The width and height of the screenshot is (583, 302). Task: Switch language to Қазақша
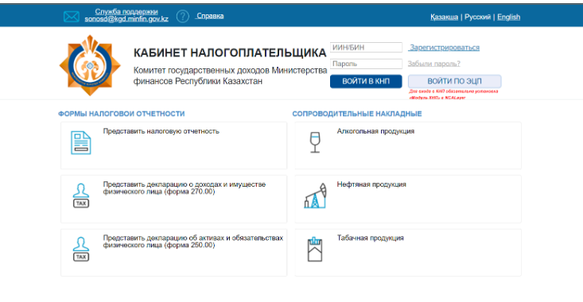pos(444,17)
